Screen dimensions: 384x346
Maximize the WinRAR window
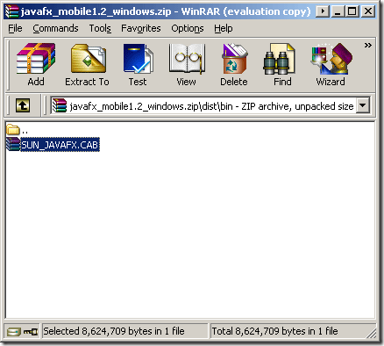352,11
